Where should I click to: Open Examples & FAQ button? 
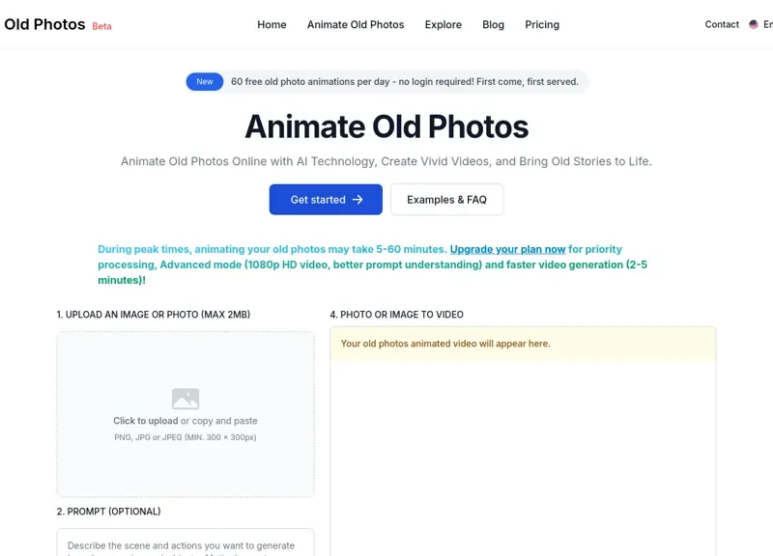(446, 200)
